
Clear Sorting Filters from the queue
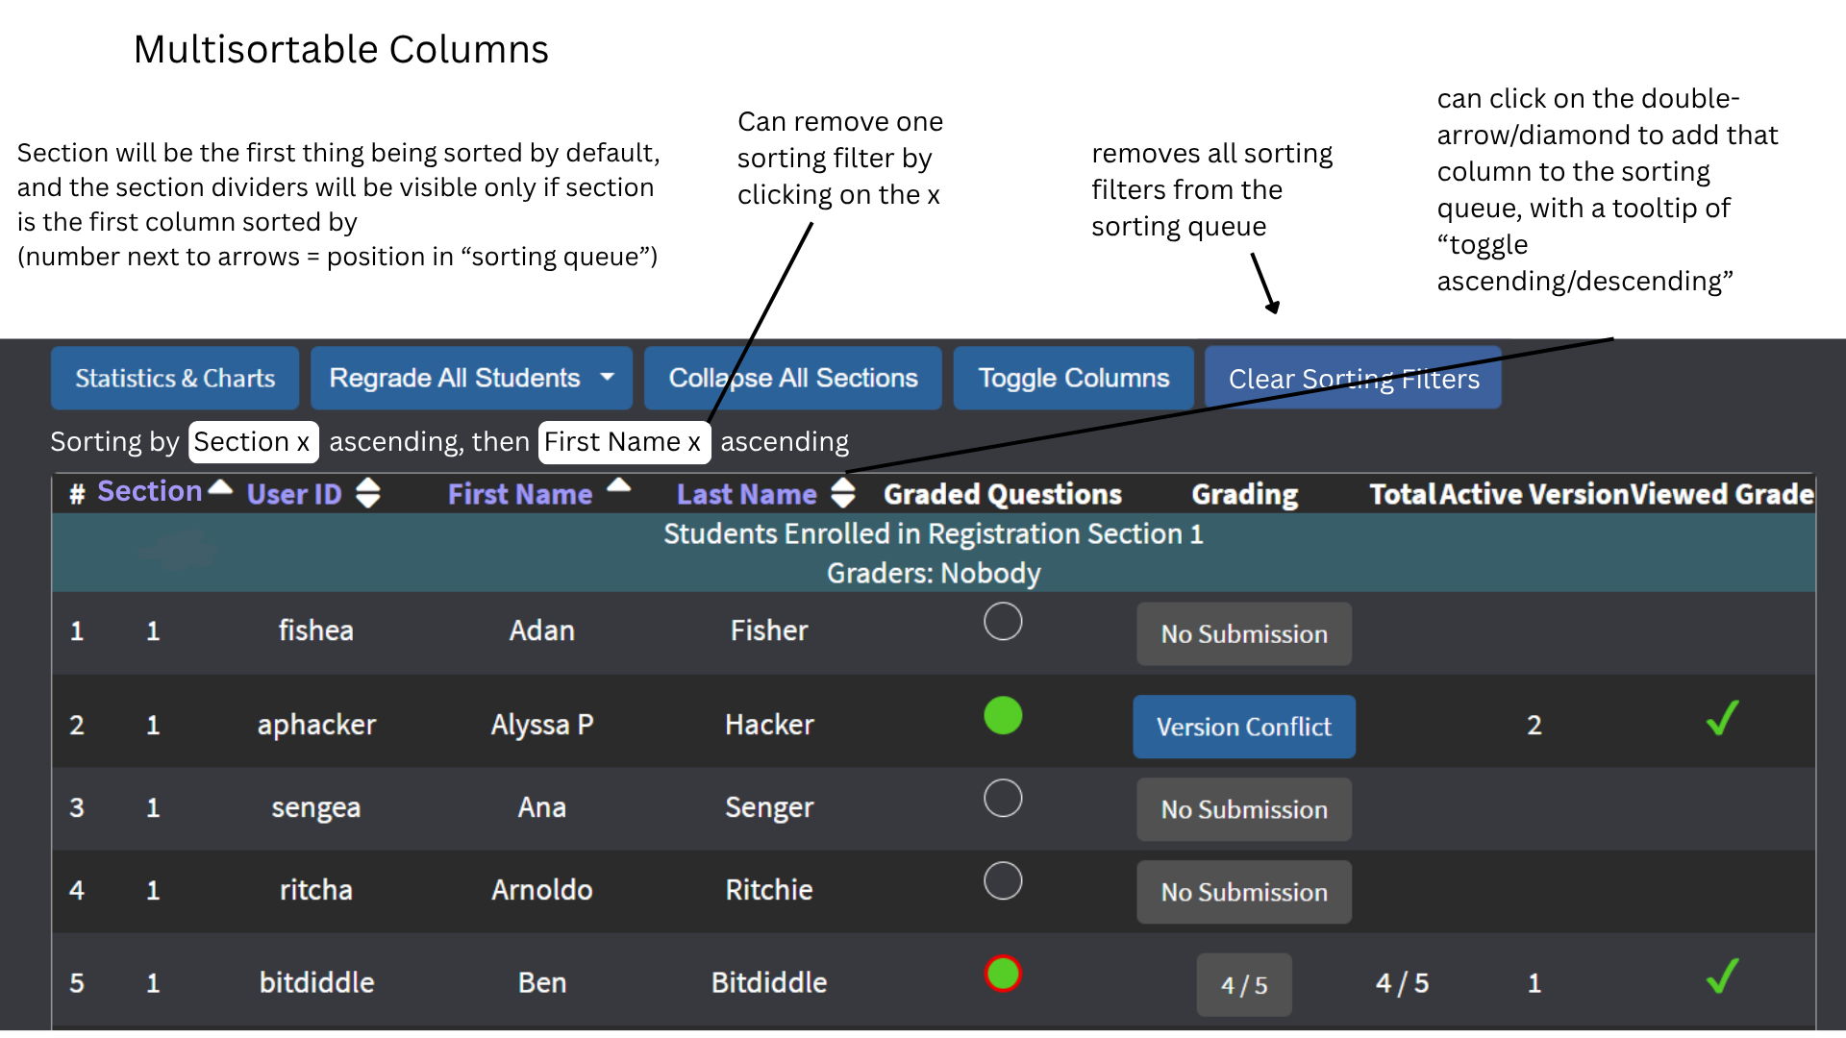[1353, 378]
